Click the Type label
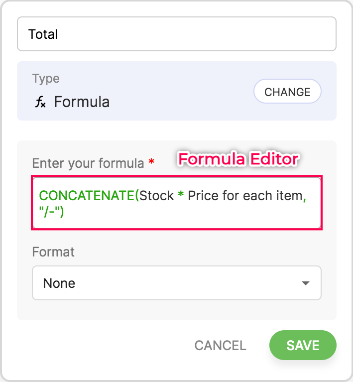The height and width of the screenshot is (382, 353). click(46, 78)
